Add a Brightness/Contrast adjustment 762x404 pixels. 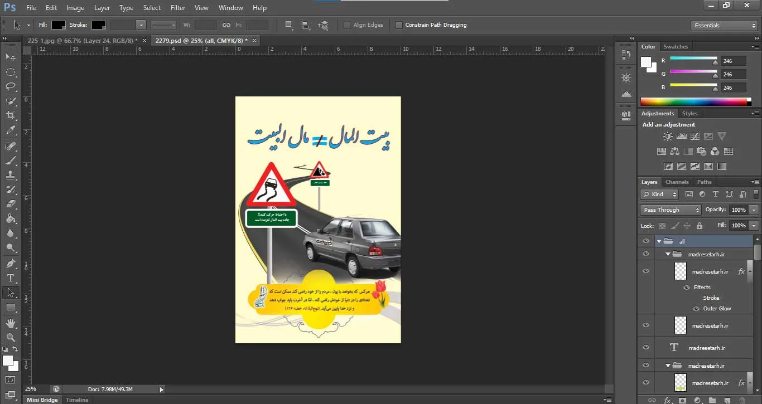[x=668, y=136]
